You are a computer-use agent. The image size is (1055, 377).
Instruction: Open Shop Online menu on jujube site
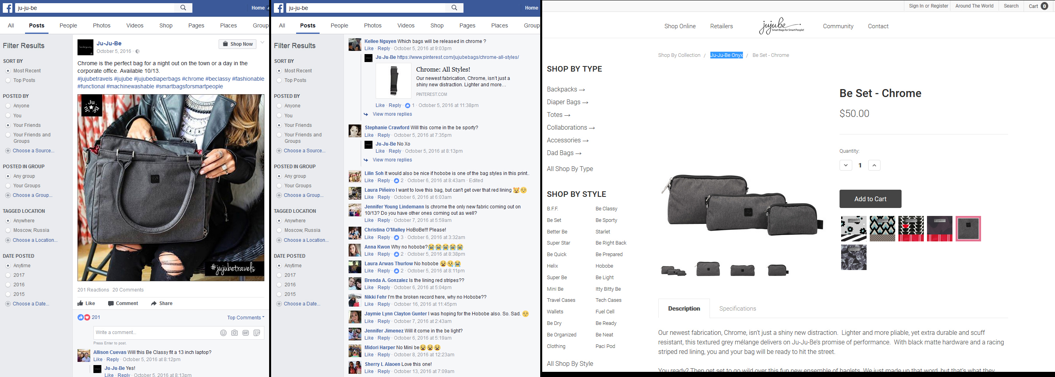point(680,26)
